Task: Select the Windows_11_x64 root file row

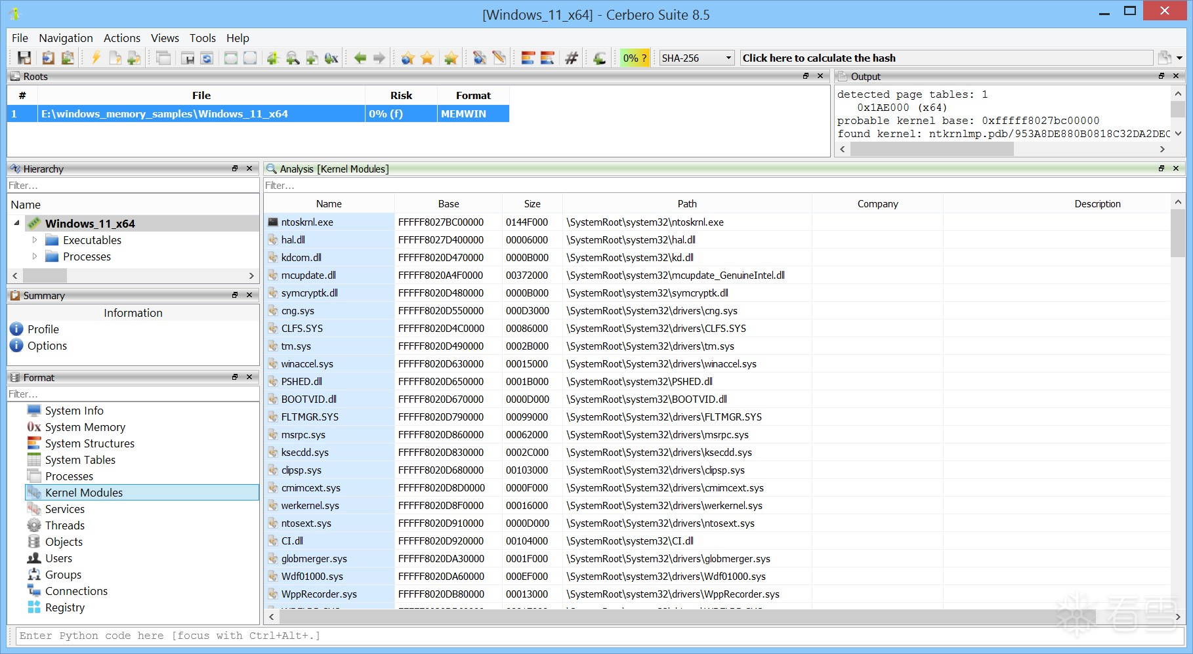Action: [x=259, y=114]
